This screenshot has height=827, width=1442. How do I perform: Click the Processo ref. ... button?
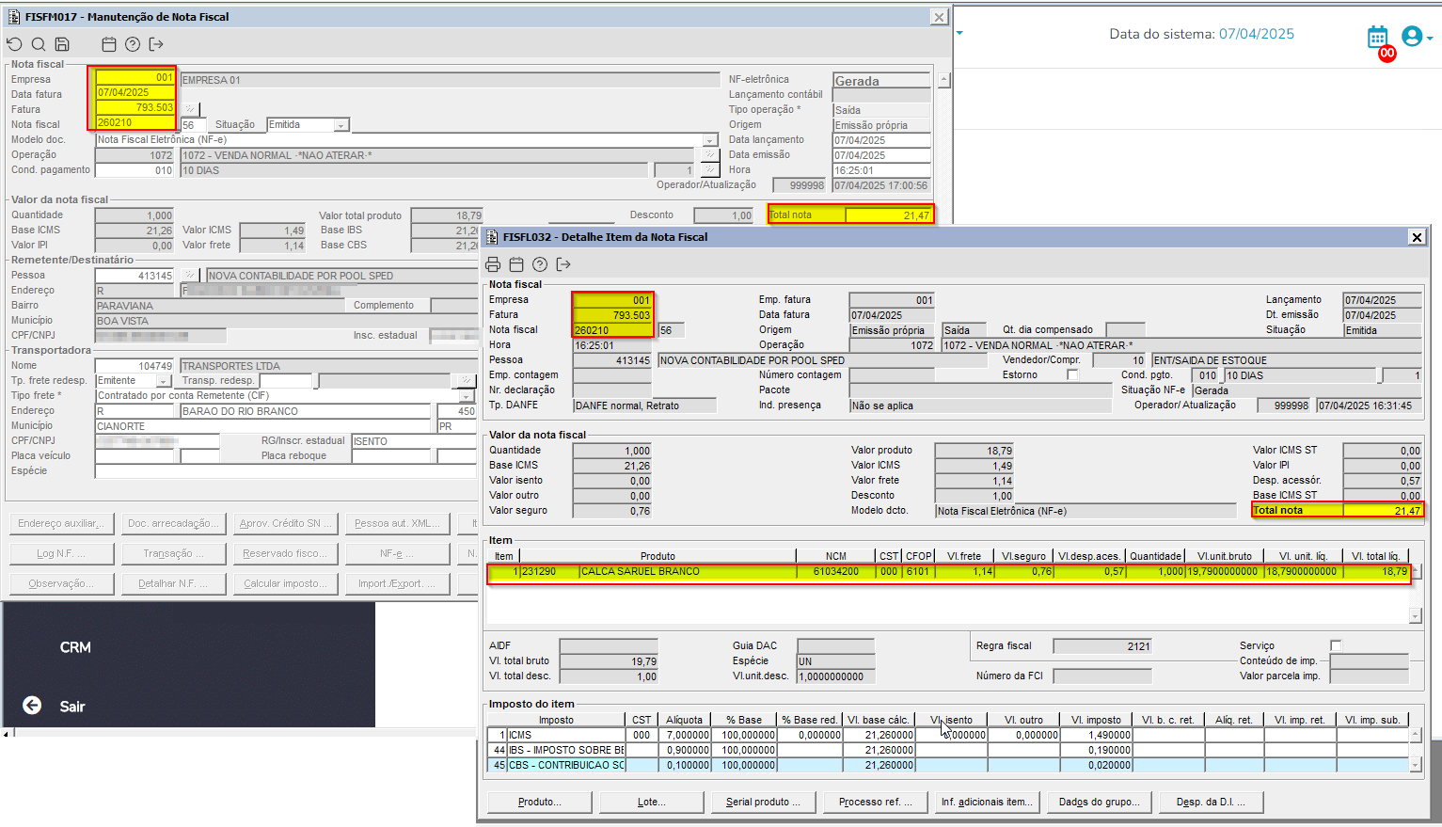tap(875, 802)
